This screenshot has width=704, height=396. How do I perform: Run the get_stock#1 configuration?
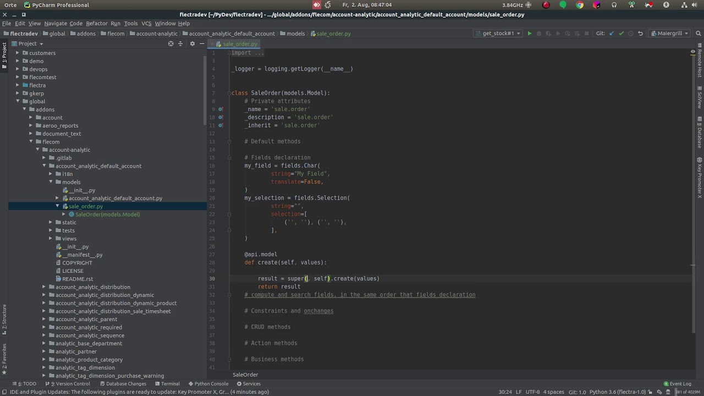click(529, 34)
